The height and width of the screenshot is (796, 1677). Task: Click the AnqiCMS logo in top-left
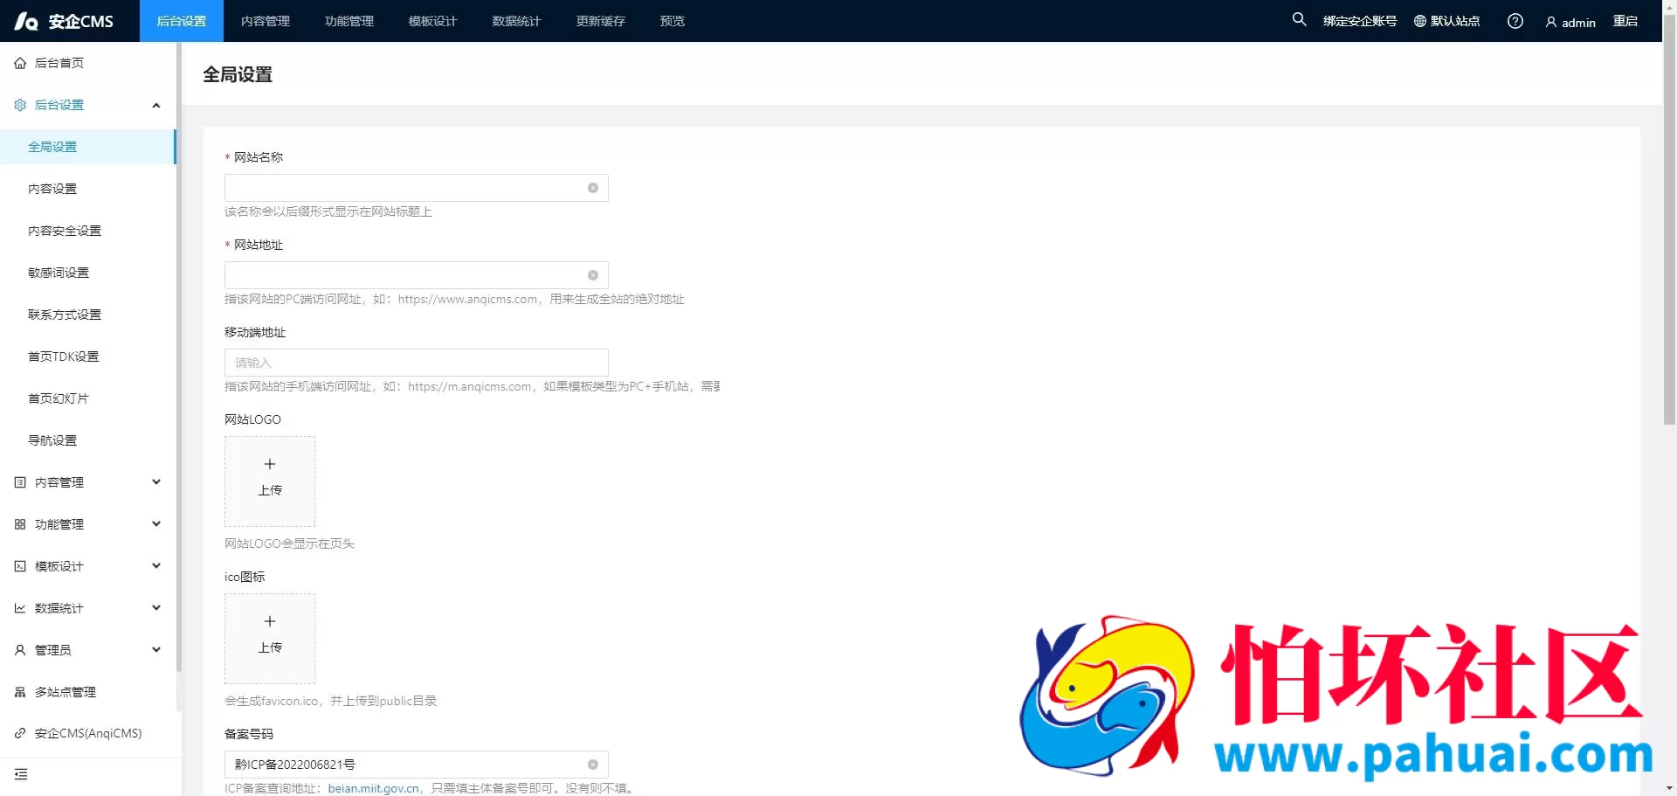point(64,21)
